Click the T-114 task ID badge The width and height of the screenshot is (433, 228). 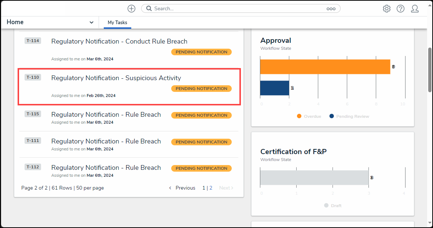point(33,41)
